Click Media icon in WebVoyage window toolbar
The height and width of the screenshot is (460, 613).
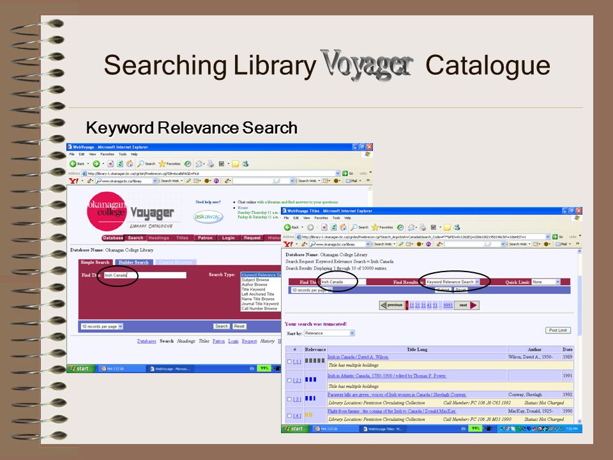[x=188, y=164]
